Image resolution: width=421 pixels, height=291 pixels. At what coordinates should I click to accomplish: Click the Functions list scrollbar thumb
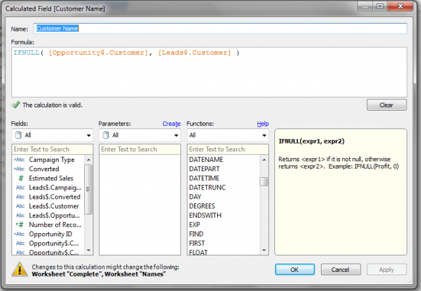pos(264,182)
